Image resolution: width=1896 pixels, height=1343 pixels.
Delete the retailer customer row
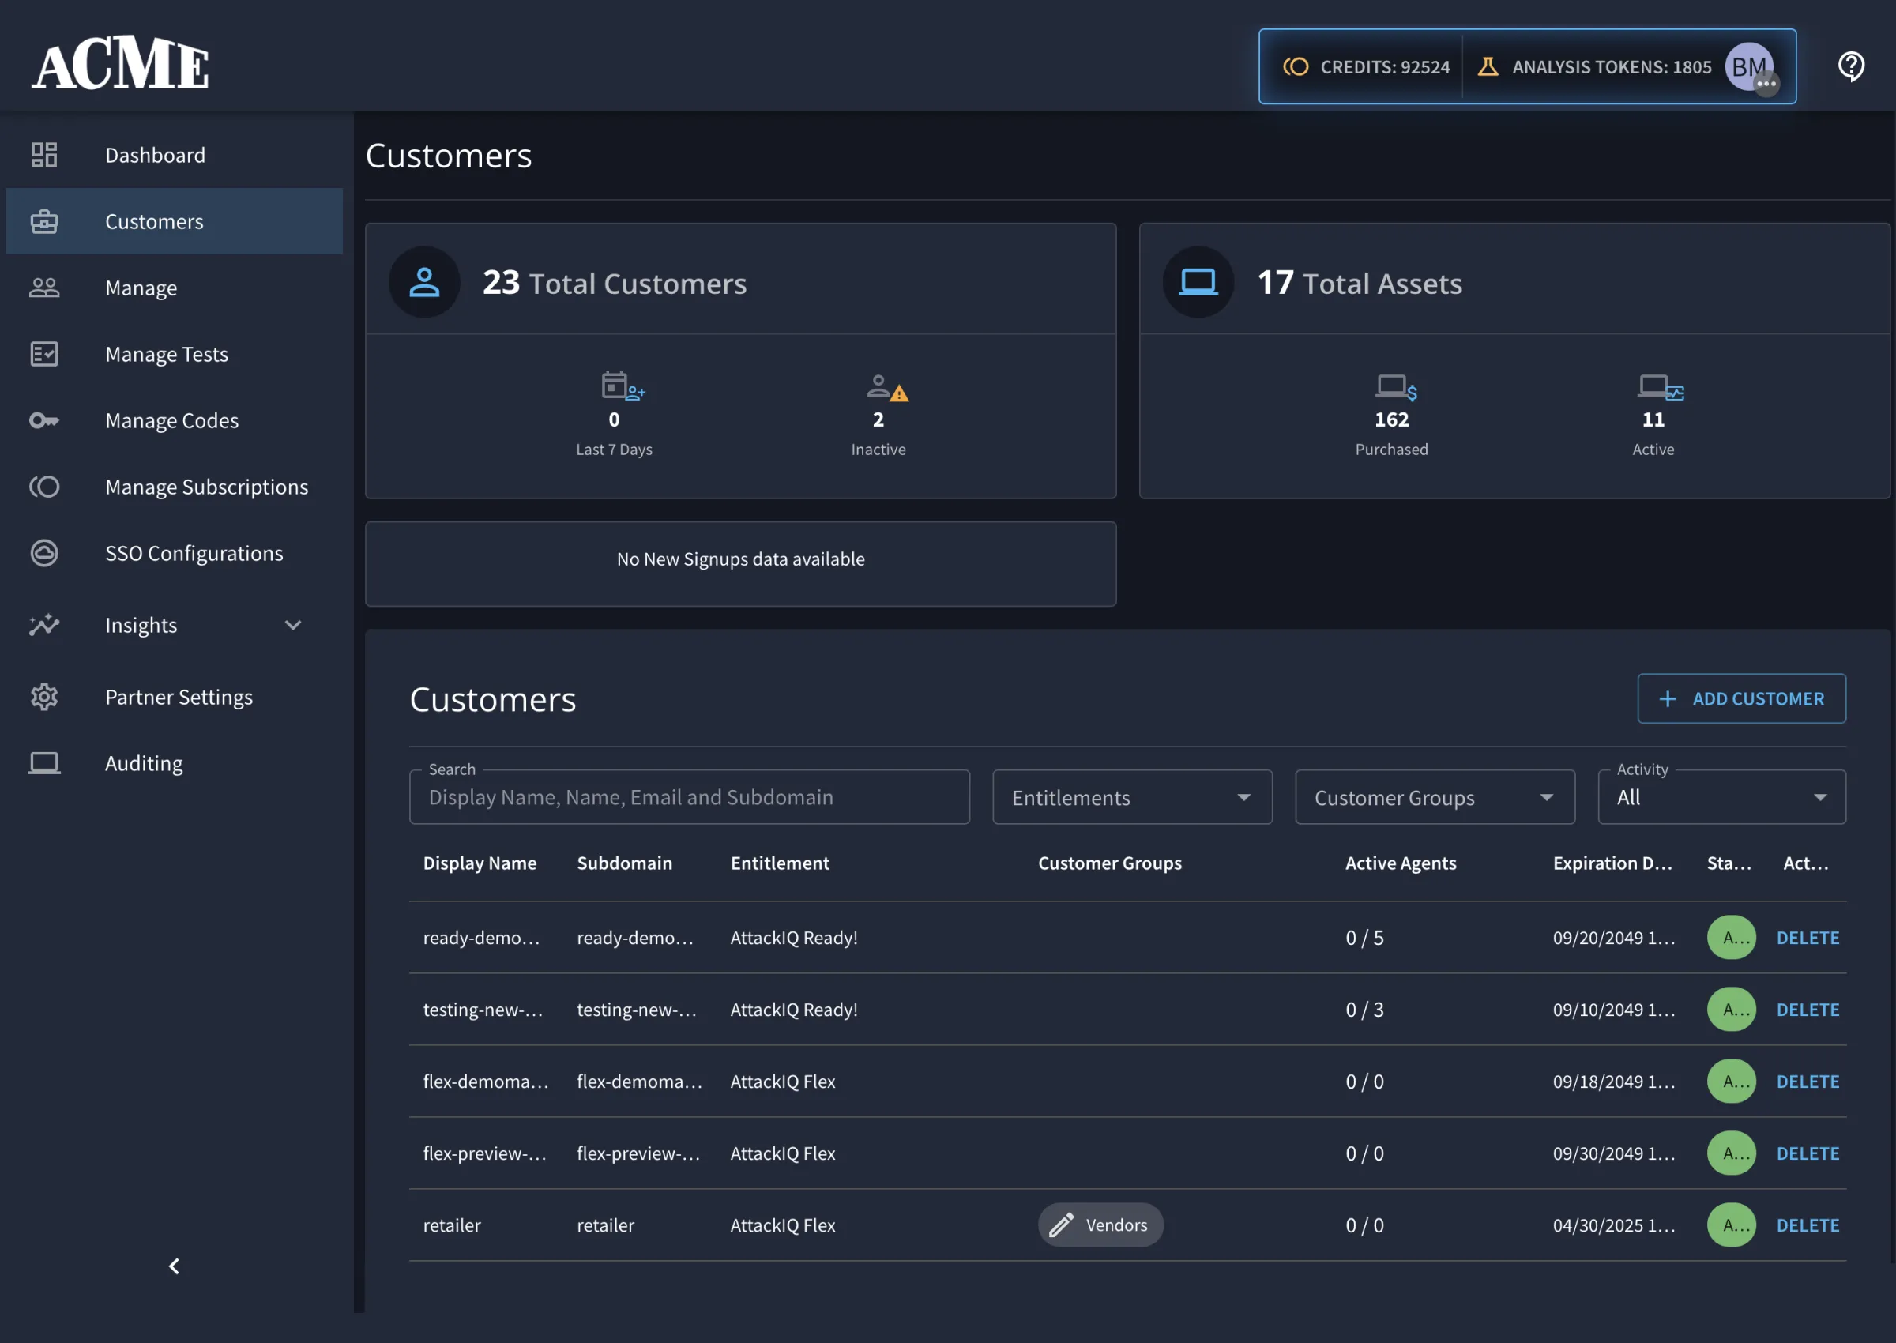tap(1808, 1224)
